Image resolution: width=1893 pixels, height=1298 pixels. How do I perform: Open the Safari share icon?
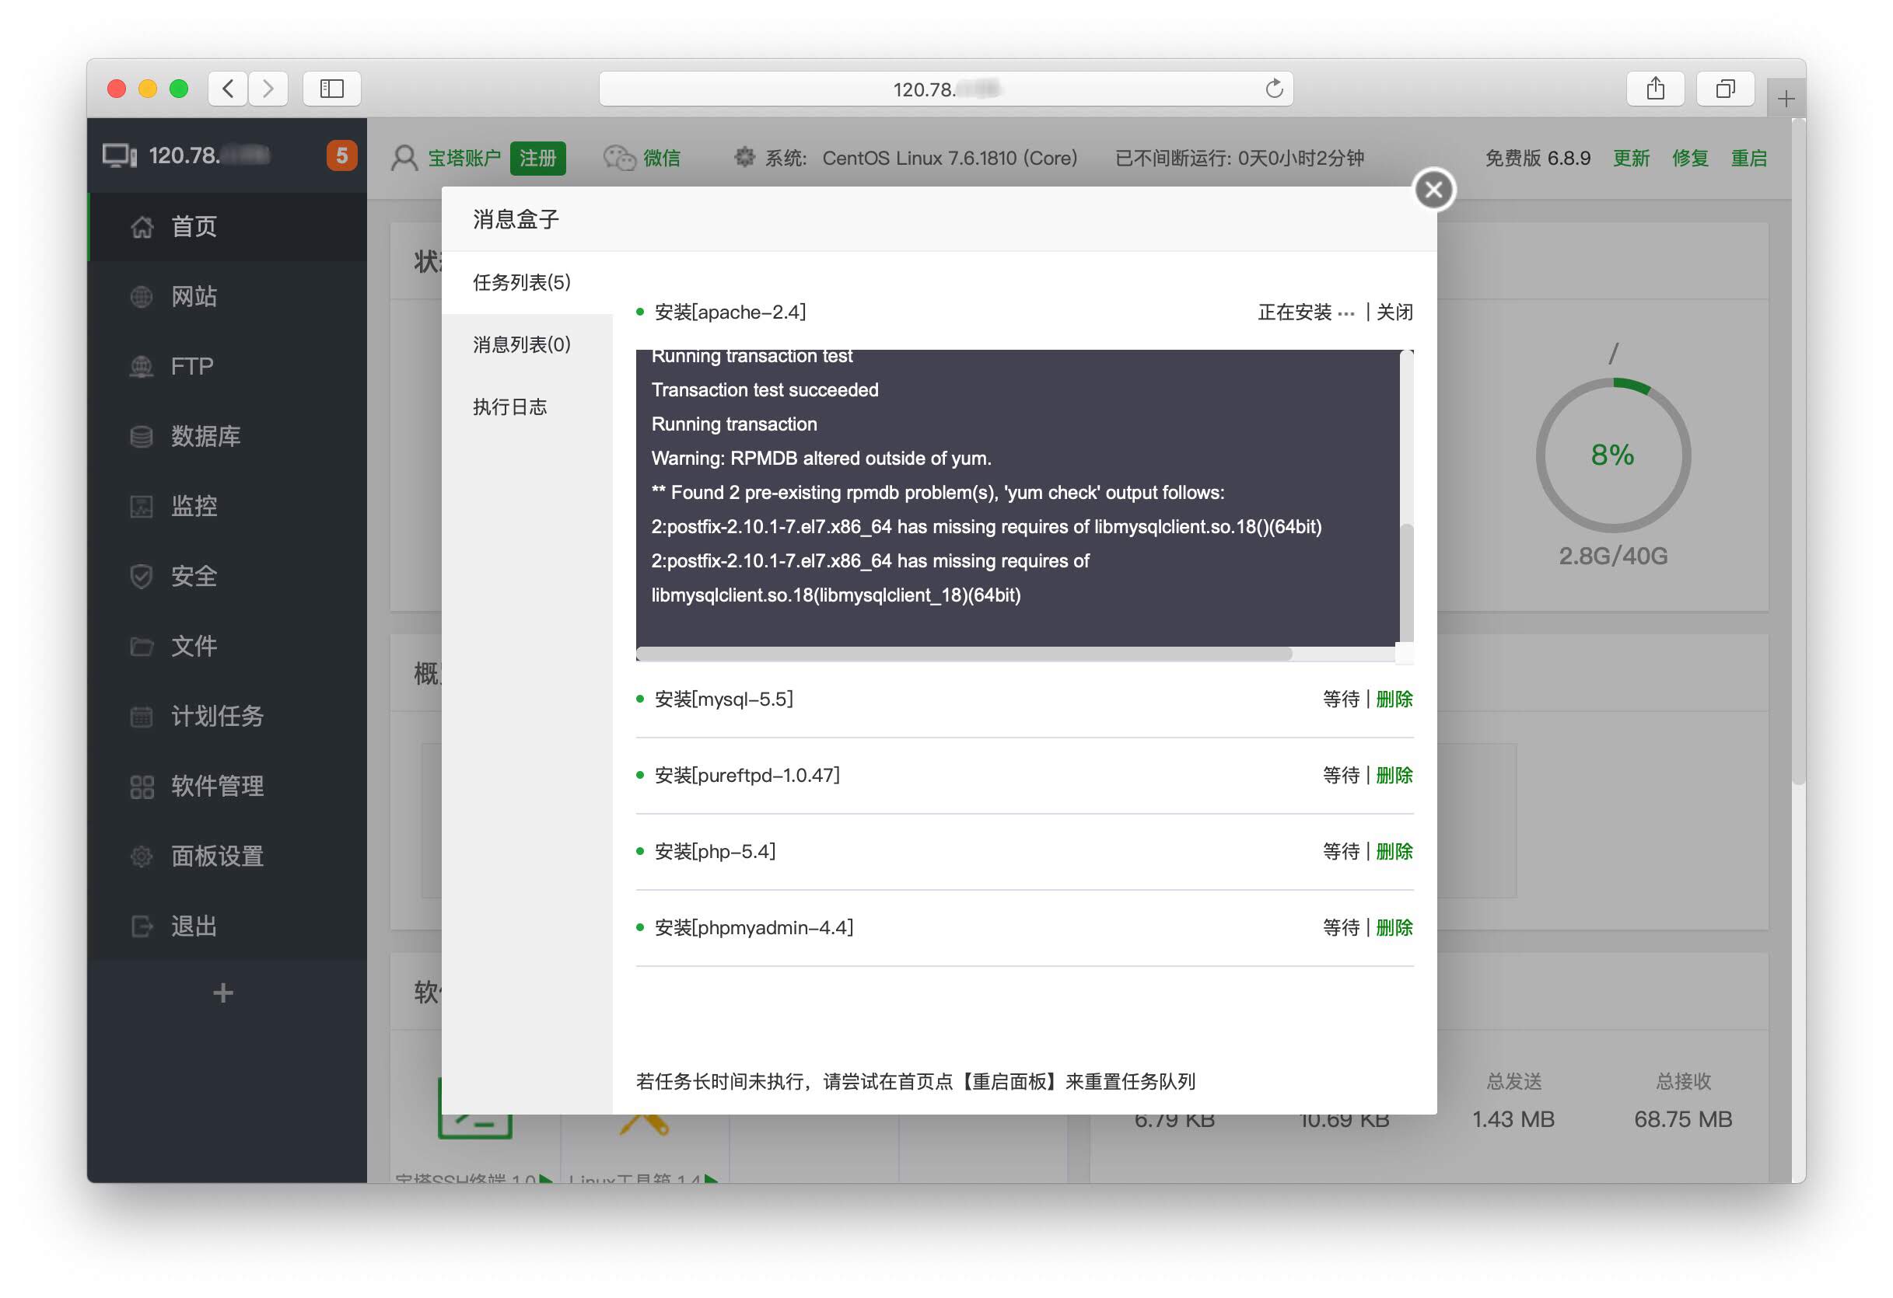click(x=1654, y=89)
